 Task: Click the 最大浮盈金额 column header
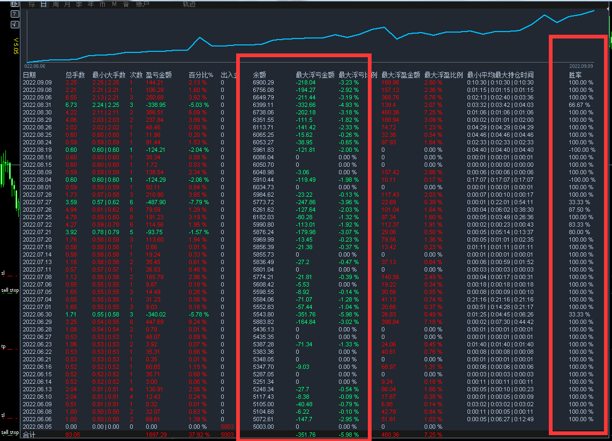pyautogui.click(x=401, y=75)
